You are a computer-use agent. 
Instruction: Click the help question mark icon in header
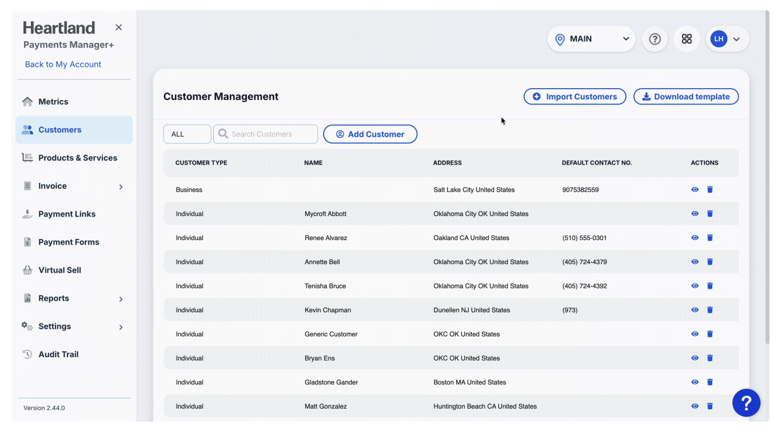point(655,39)
